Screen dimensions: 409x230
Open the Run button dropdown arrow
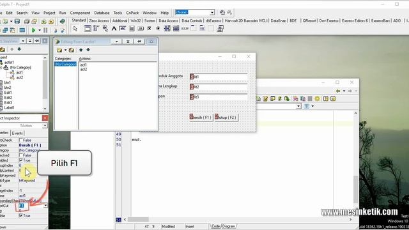coord(40,30)
